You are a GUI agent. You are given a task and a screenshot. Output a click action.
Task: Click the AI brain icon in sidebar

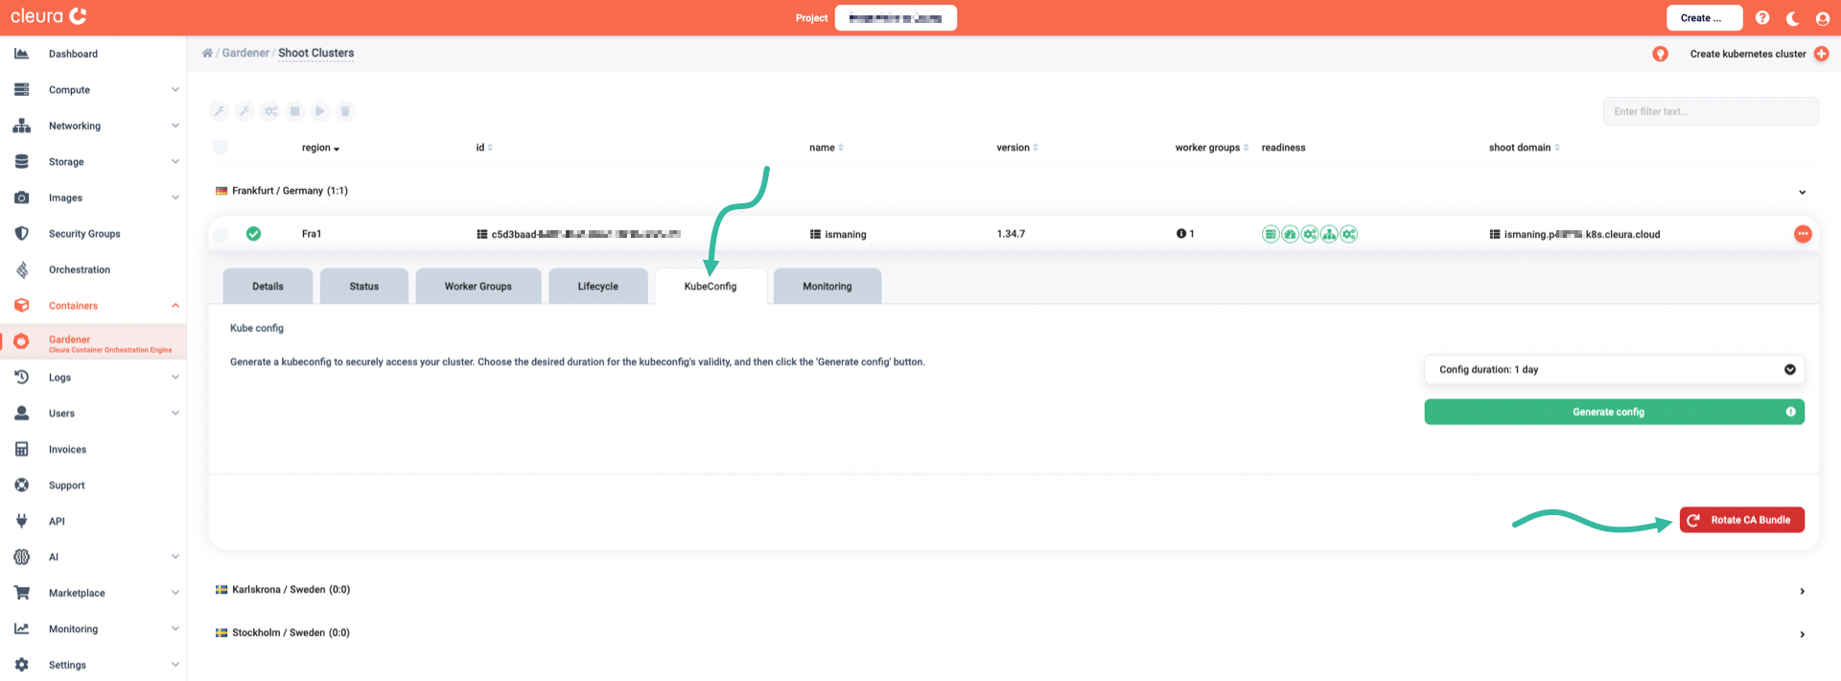[x=21, y=556]
